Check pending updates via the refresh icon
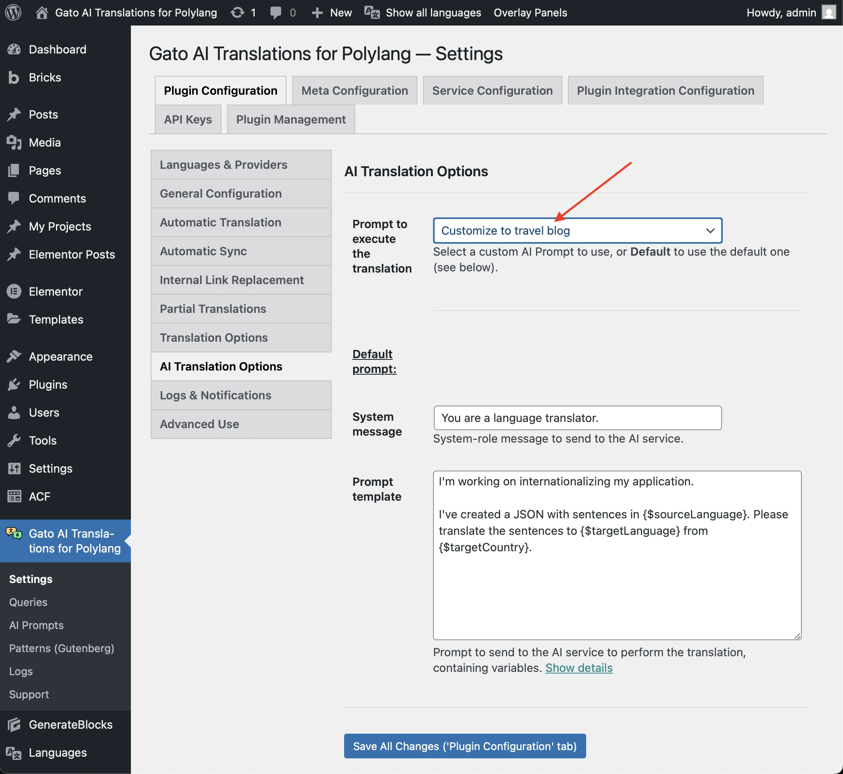This screenshot has width=843, height=774. (237, 12)
